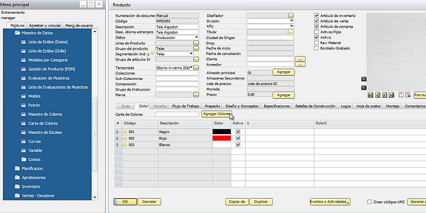Screen dimensions: 426x213
Task: Click the Duplicar button
Action: click(x=260, y=202)
